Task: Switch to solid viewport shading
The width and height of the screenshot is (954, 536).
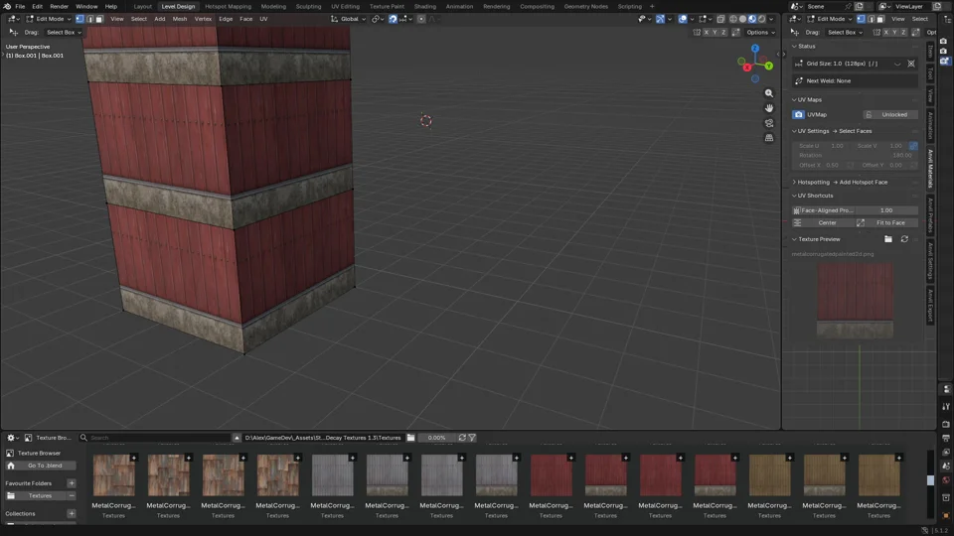Action: 742,19
